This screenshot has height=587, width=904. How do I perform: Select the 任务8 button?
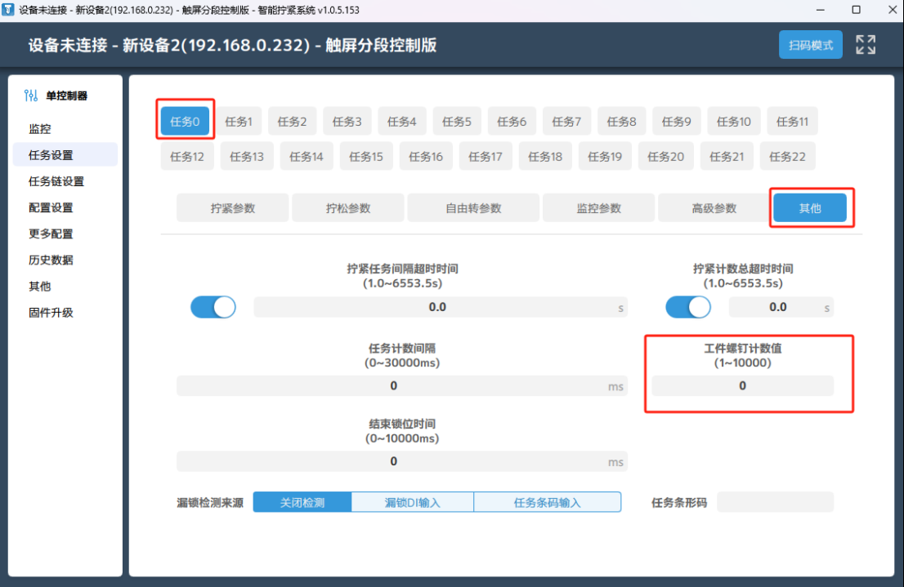click(x=621, y=122)
